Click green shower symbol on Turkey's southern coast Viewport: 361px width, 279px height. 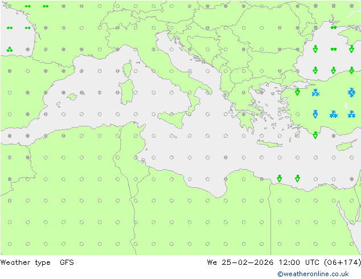point(315,135)
